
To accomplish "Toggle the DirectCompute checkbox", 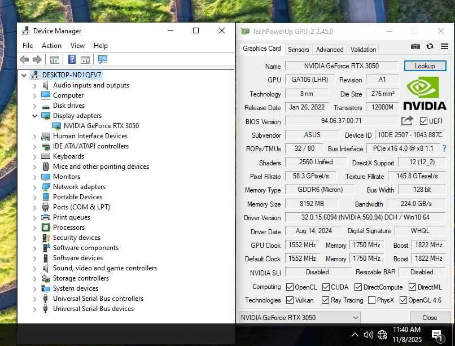I will coord(358,287).
